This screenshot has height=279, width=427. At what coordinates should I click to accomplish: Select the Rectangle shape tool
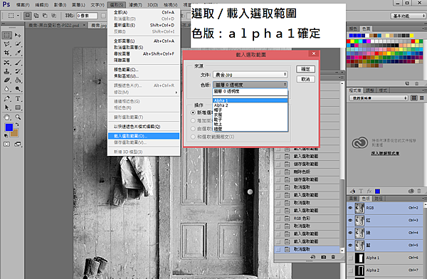click(x=18, y=107)
